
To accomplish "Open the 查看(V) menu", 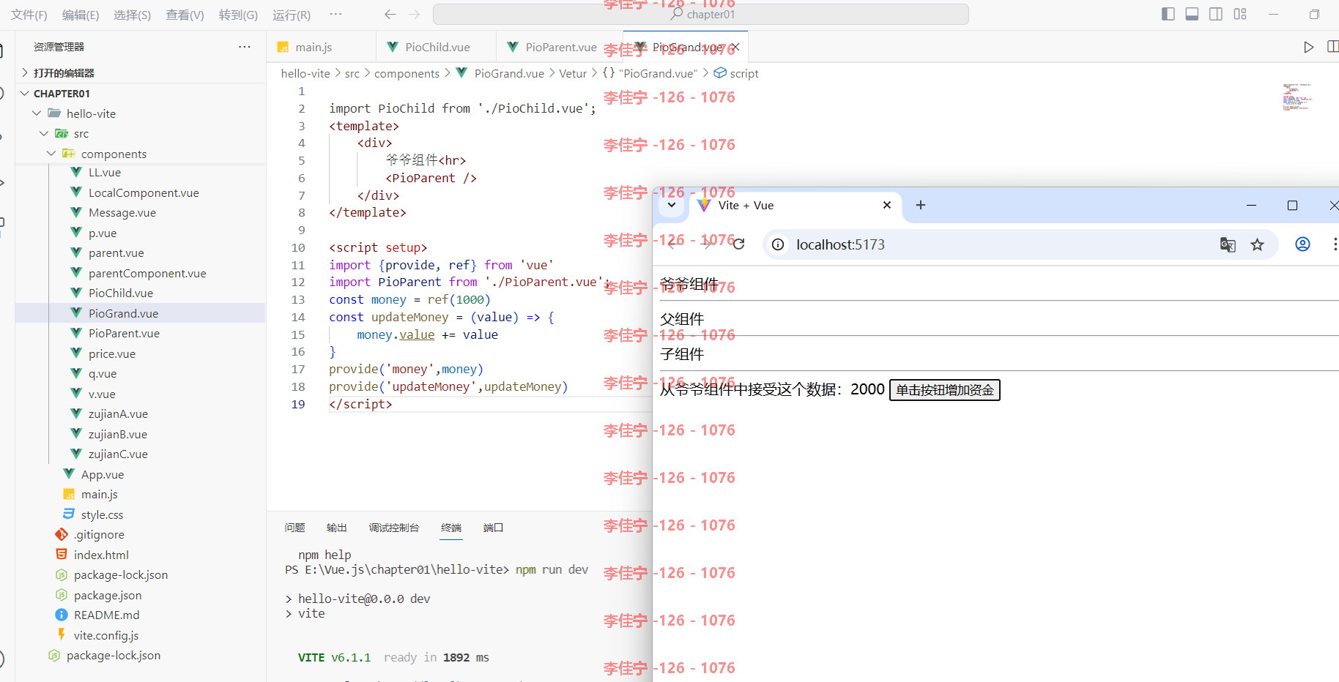I will [185, 15].
